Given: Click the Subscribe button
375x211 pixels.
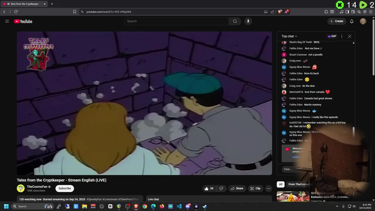Looking at the screenshot, I should point(65,188).
